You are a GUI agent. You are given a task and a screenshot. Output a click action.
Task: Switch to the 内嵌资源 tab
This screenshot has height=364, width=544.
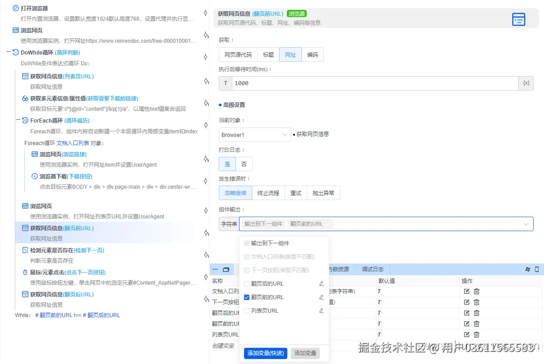click(x=338, y=269)
